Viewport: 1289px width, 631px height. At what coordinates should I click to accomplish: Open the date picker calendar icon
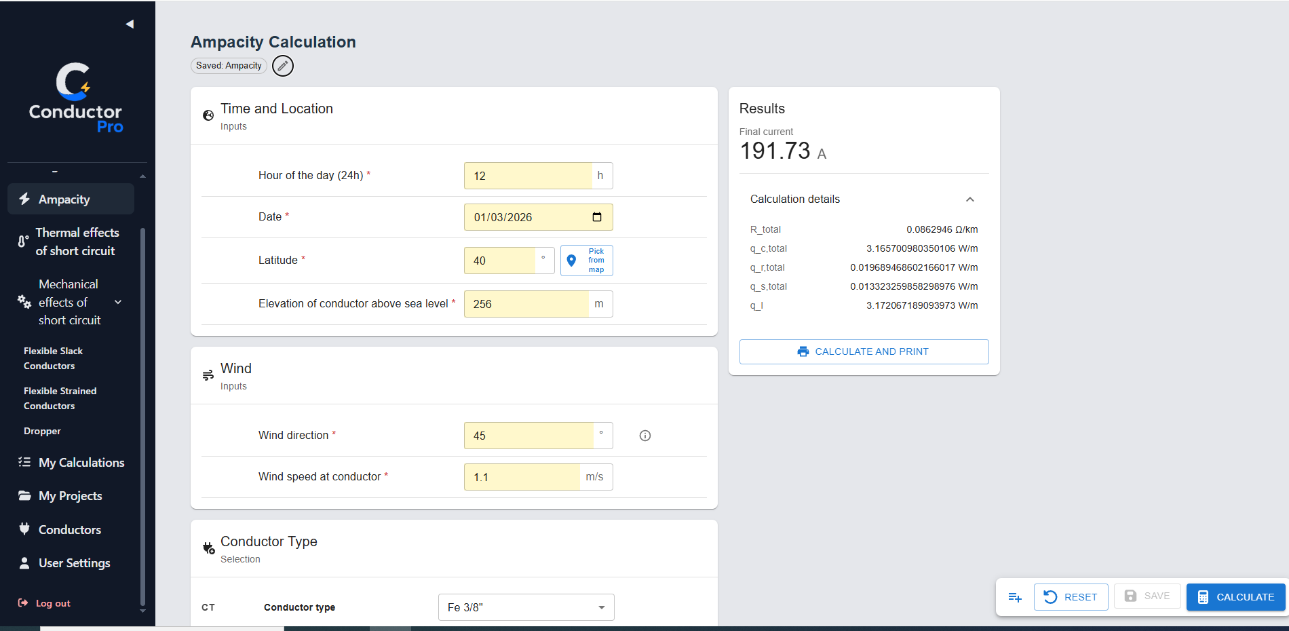[x=597, y=217]
